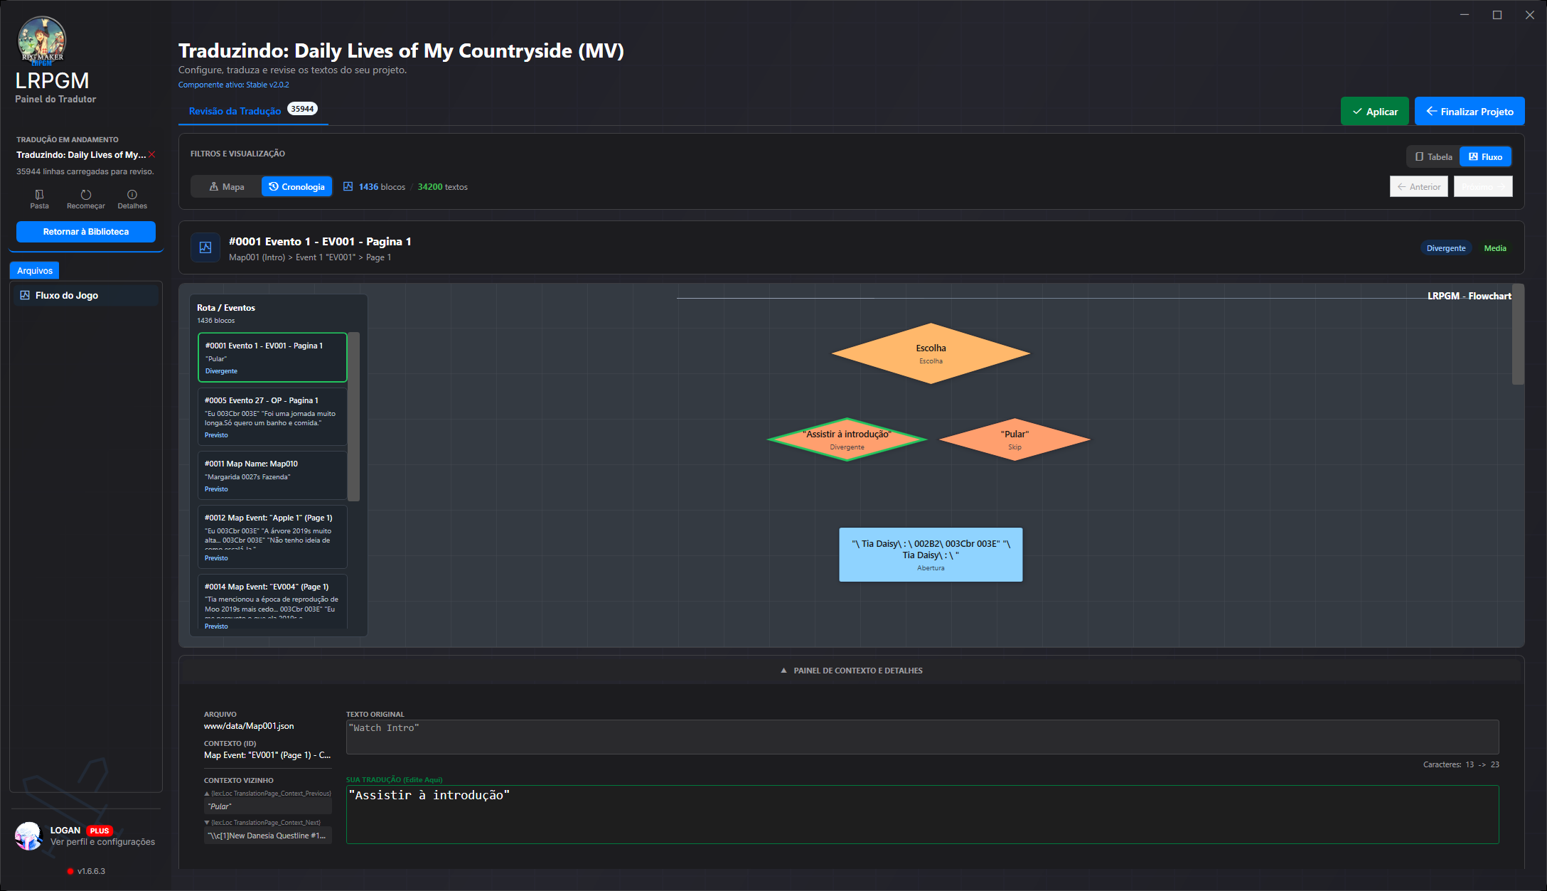Close the current translation with red X

coord(152,154)
